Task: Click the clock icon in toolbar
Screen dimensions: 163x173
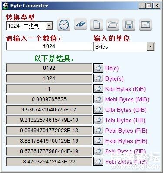Action: [x=64, y=25]
